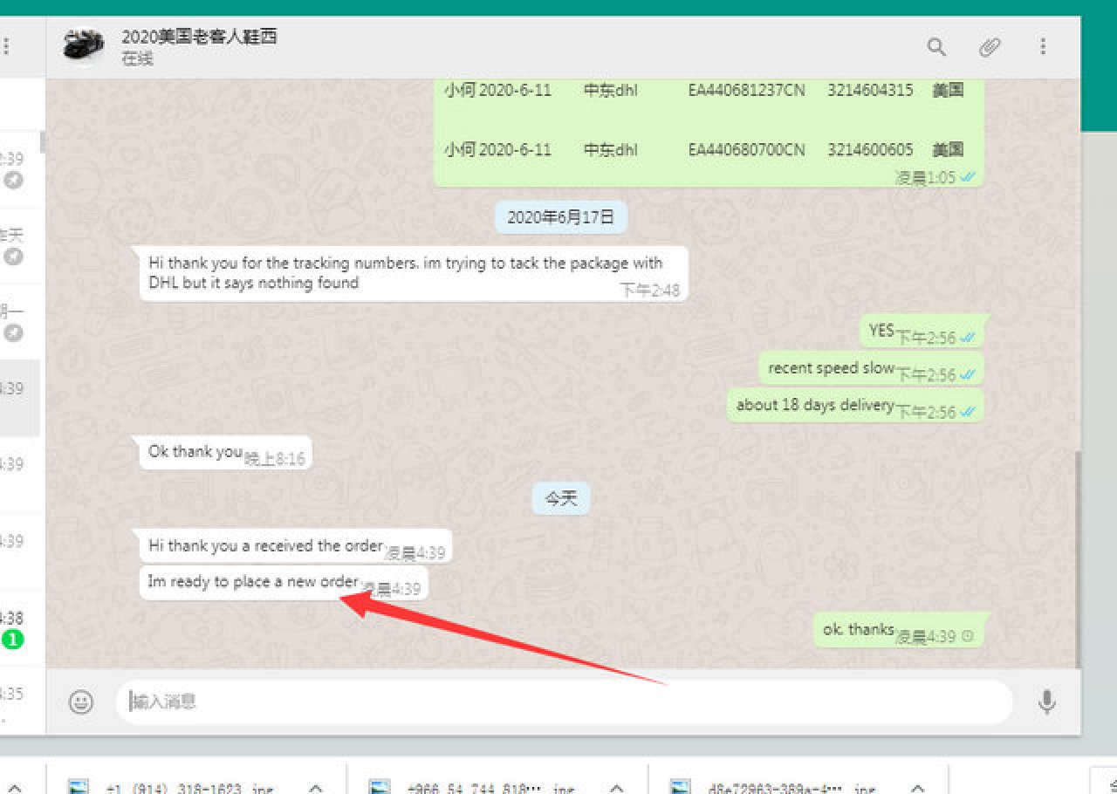Click the chat area vertical scrollbar

click(1078, 558)
